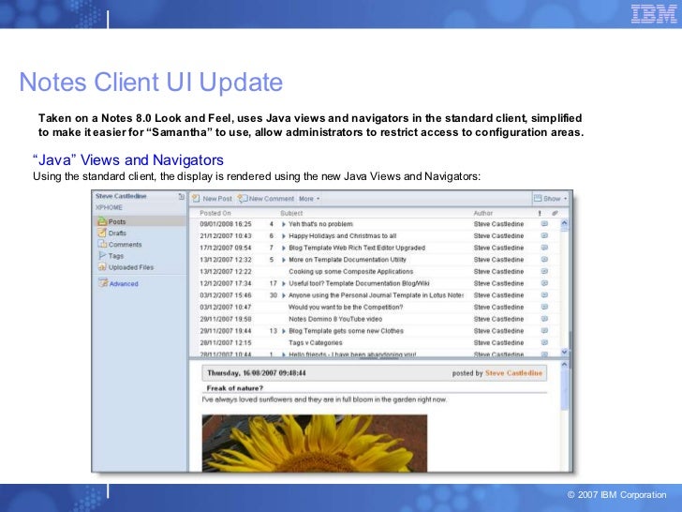
Task: Expand 'Blog Template Web Rich Text Editor' thread
Action: (x=284, y=248)
